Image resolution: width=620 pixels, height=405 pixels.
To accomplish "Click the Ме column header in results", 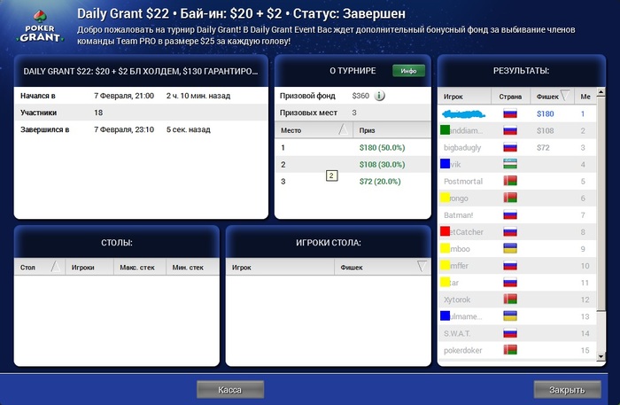I will [585, 97].
